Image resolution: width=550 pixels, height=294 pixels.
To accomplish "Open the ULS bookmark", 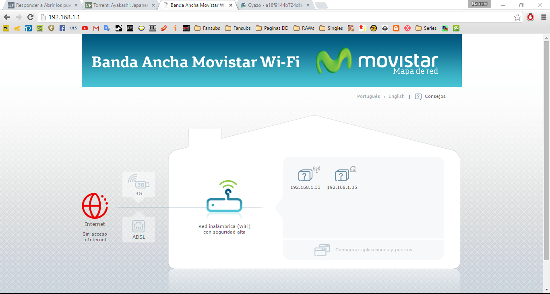I will 73,28.
